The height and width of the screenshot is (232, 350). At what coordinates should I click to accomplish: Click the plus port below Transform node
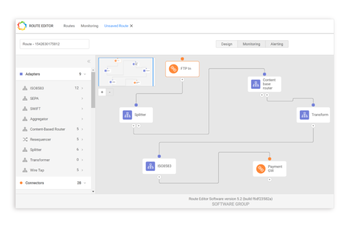pos(313,126)
